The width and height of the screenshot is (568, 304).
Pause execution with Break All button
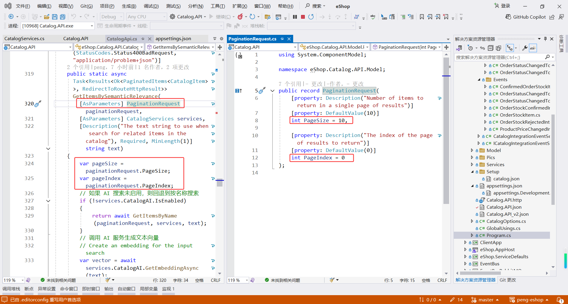pyautogui.click(x=295, y=17)
